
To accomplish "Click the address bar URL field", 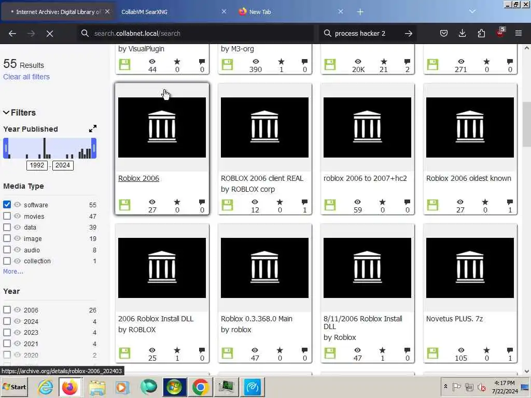I will [195, 34].
